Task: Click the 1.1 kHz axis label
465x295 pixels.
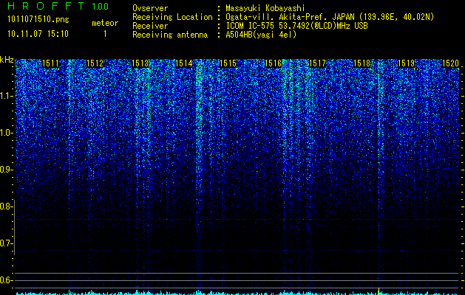Action: [x=6, y=96]
